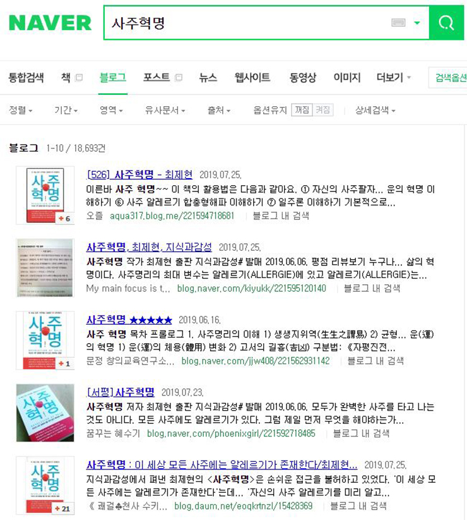Open the 정렬 sort dropdown

(x=21, y=110)
